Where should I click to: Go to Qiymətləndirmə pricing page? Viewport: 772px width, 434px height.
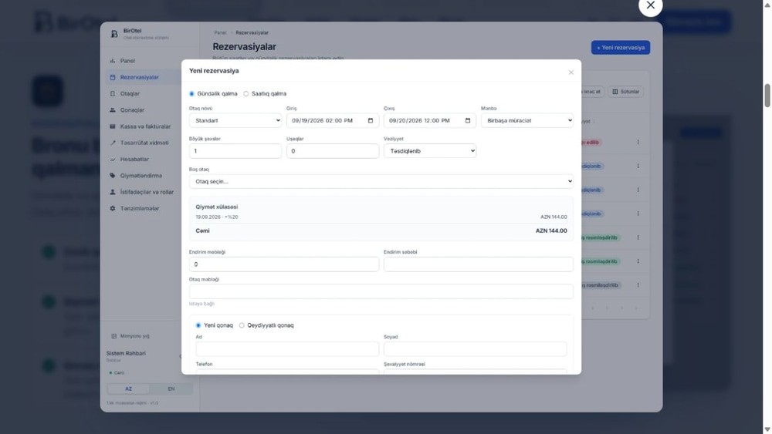click(x=140, y=176)
